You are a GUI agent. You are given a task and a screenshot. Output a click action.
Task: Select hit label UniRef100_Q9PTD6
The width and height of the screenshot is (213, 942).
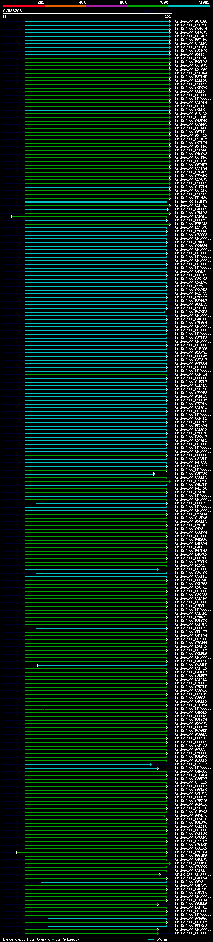coord(191,308)
